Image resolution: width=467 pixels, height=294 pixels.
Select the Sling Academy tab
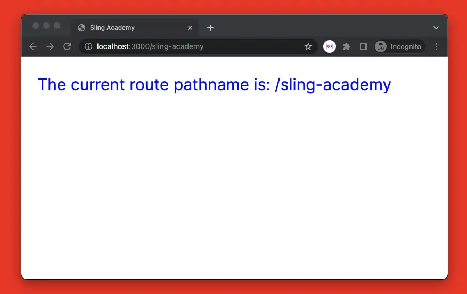[135, 28]
